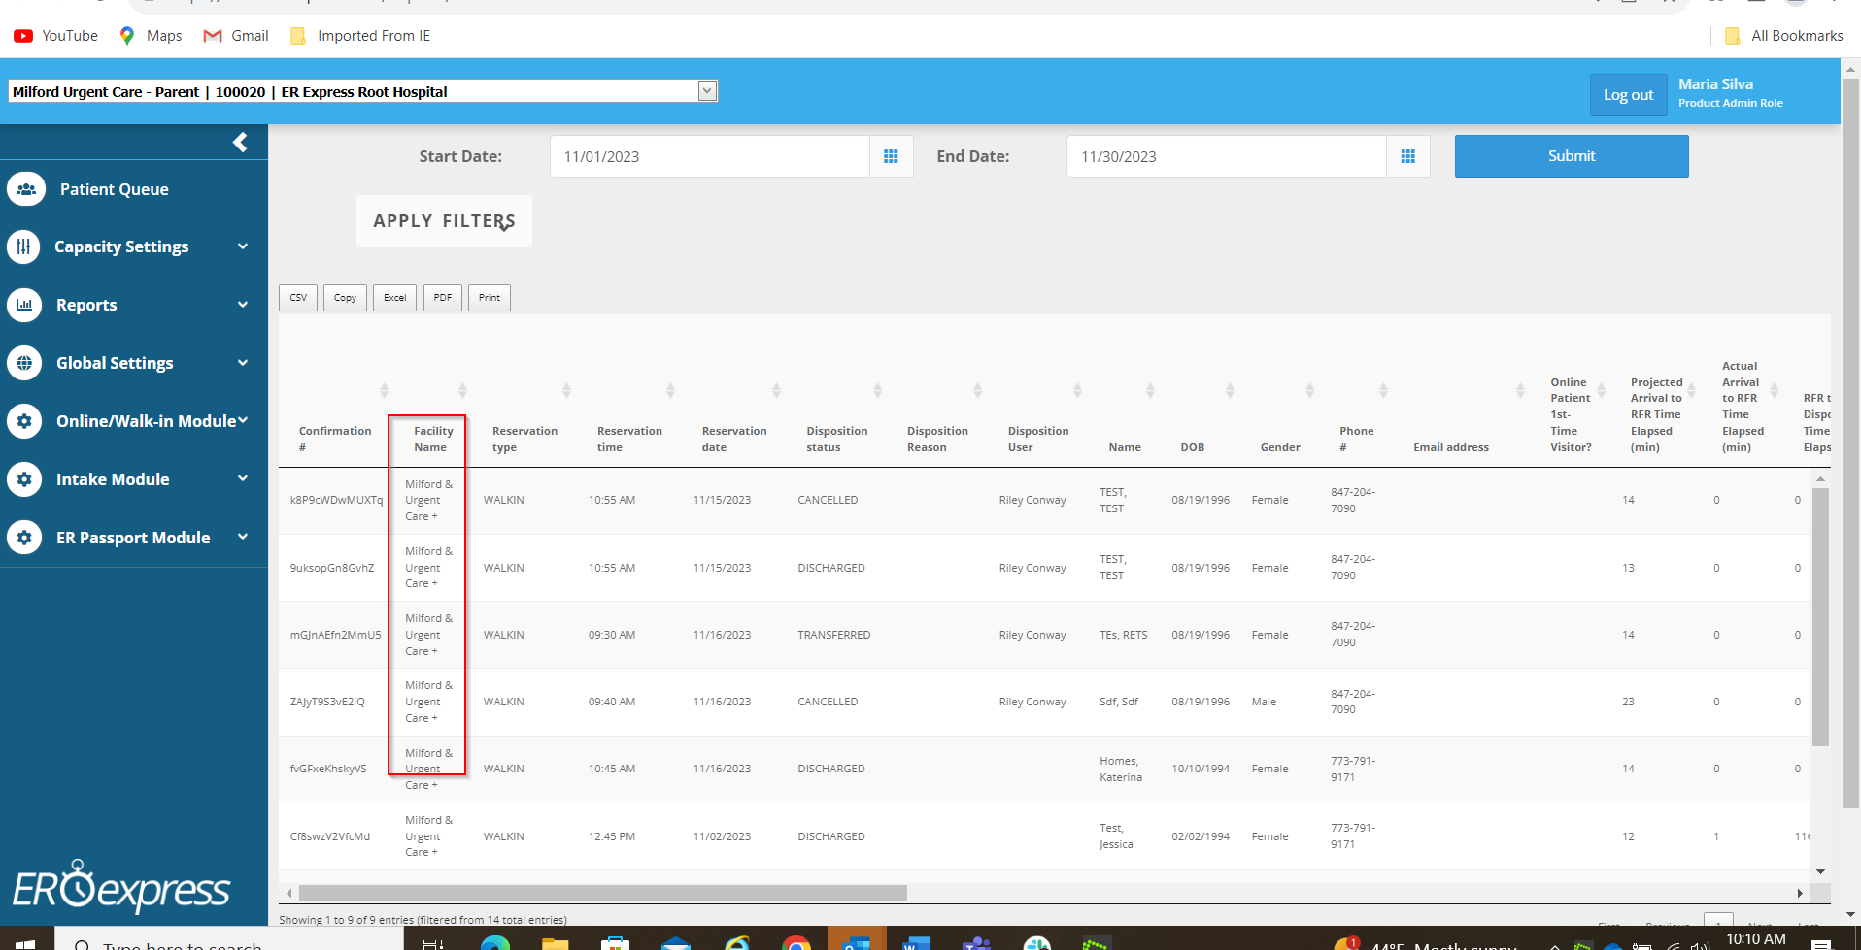Sort table by Disposition status column

click(x=836, y=439)
